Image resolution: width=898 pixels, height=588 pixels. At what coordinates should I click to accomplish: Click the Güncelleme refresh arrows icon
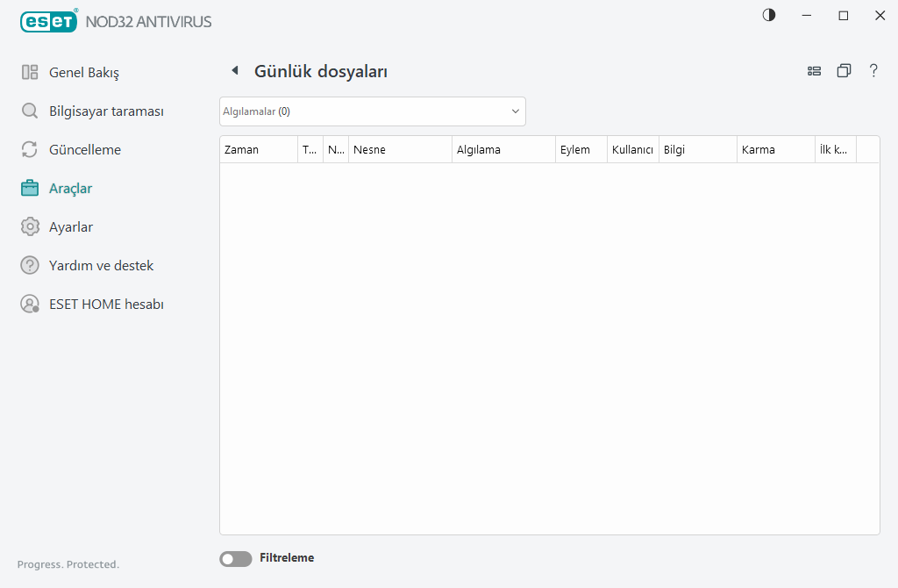(30, 150)
